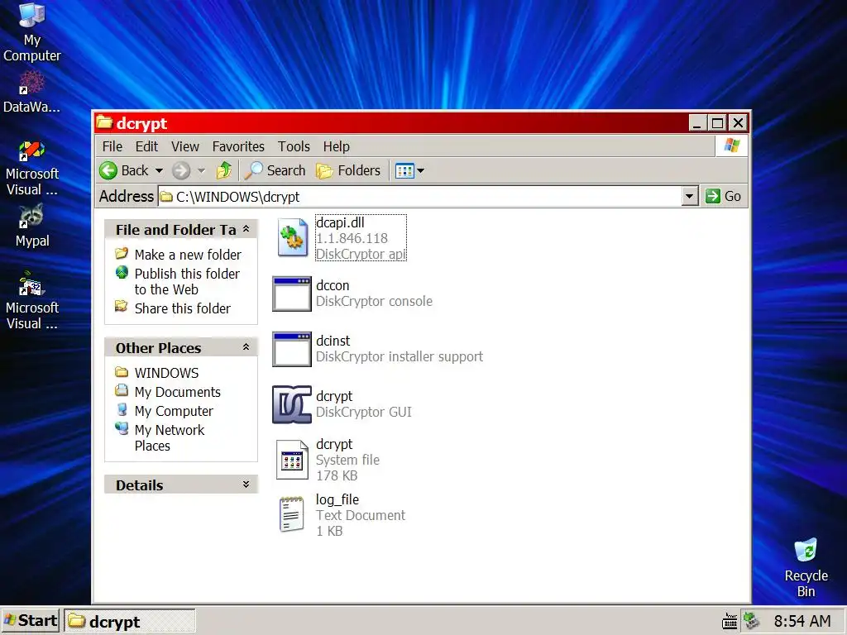Open the View menu
Image resolution: width=847 pixels, height=635 pixels.
click(185, 146)
